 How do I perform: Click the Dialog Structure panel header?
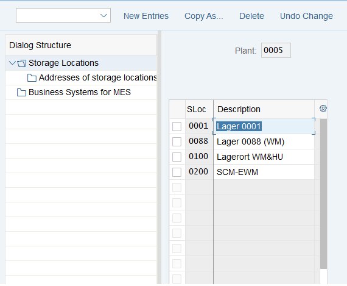click(x=81, y=45)
